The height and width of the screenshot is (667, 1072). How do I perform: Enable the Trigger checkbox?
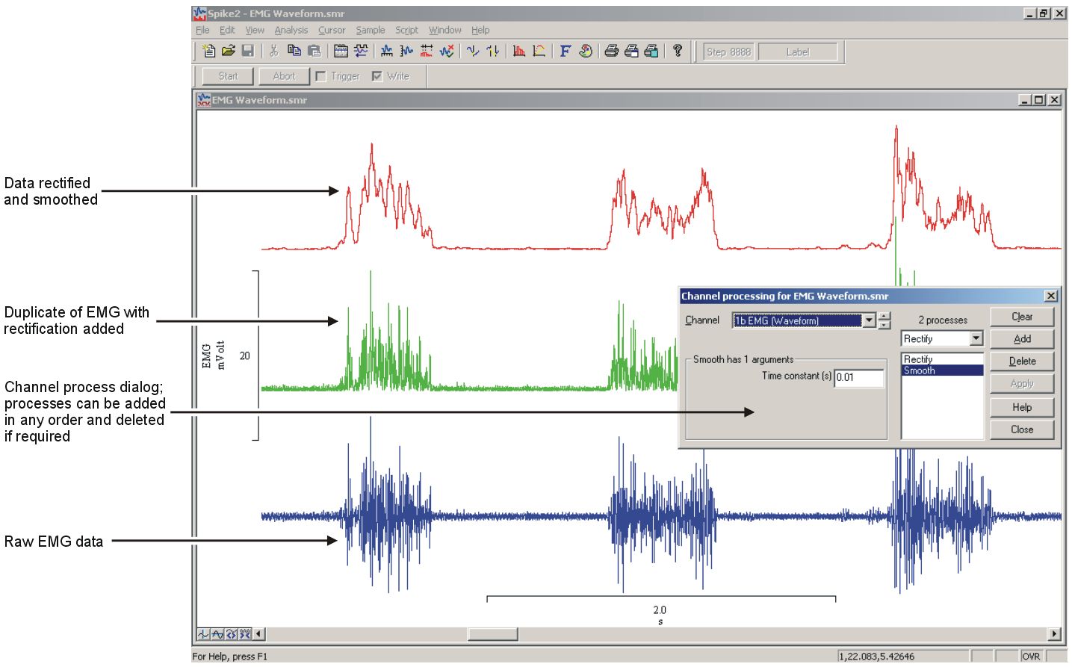click(x=320, y=75)
